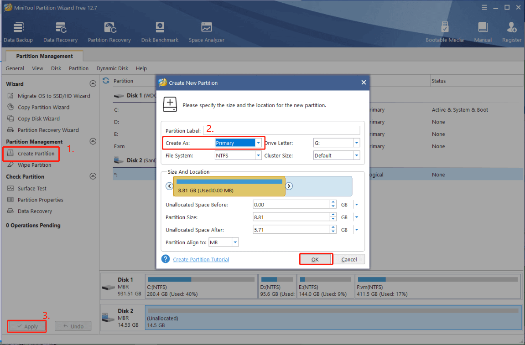Select Wipe Partition in sidebar
The height and width of the screenshot is (345, 525).
coord(29,165)
